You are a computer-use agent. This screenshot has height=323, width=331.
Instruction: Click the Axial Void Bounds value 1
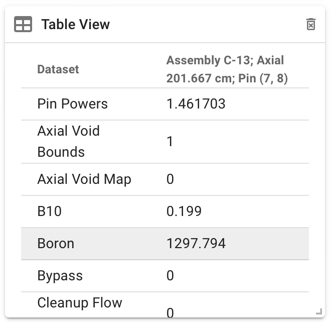(x=170, y=142)
